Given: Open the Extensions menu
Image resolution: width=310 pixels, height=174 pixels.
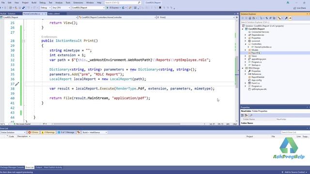Looking at the screenshot, I should [x=78, y=2].
